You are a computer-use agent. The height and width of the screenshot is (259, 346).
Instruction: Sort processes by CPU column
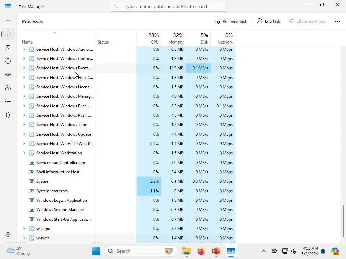149,38
